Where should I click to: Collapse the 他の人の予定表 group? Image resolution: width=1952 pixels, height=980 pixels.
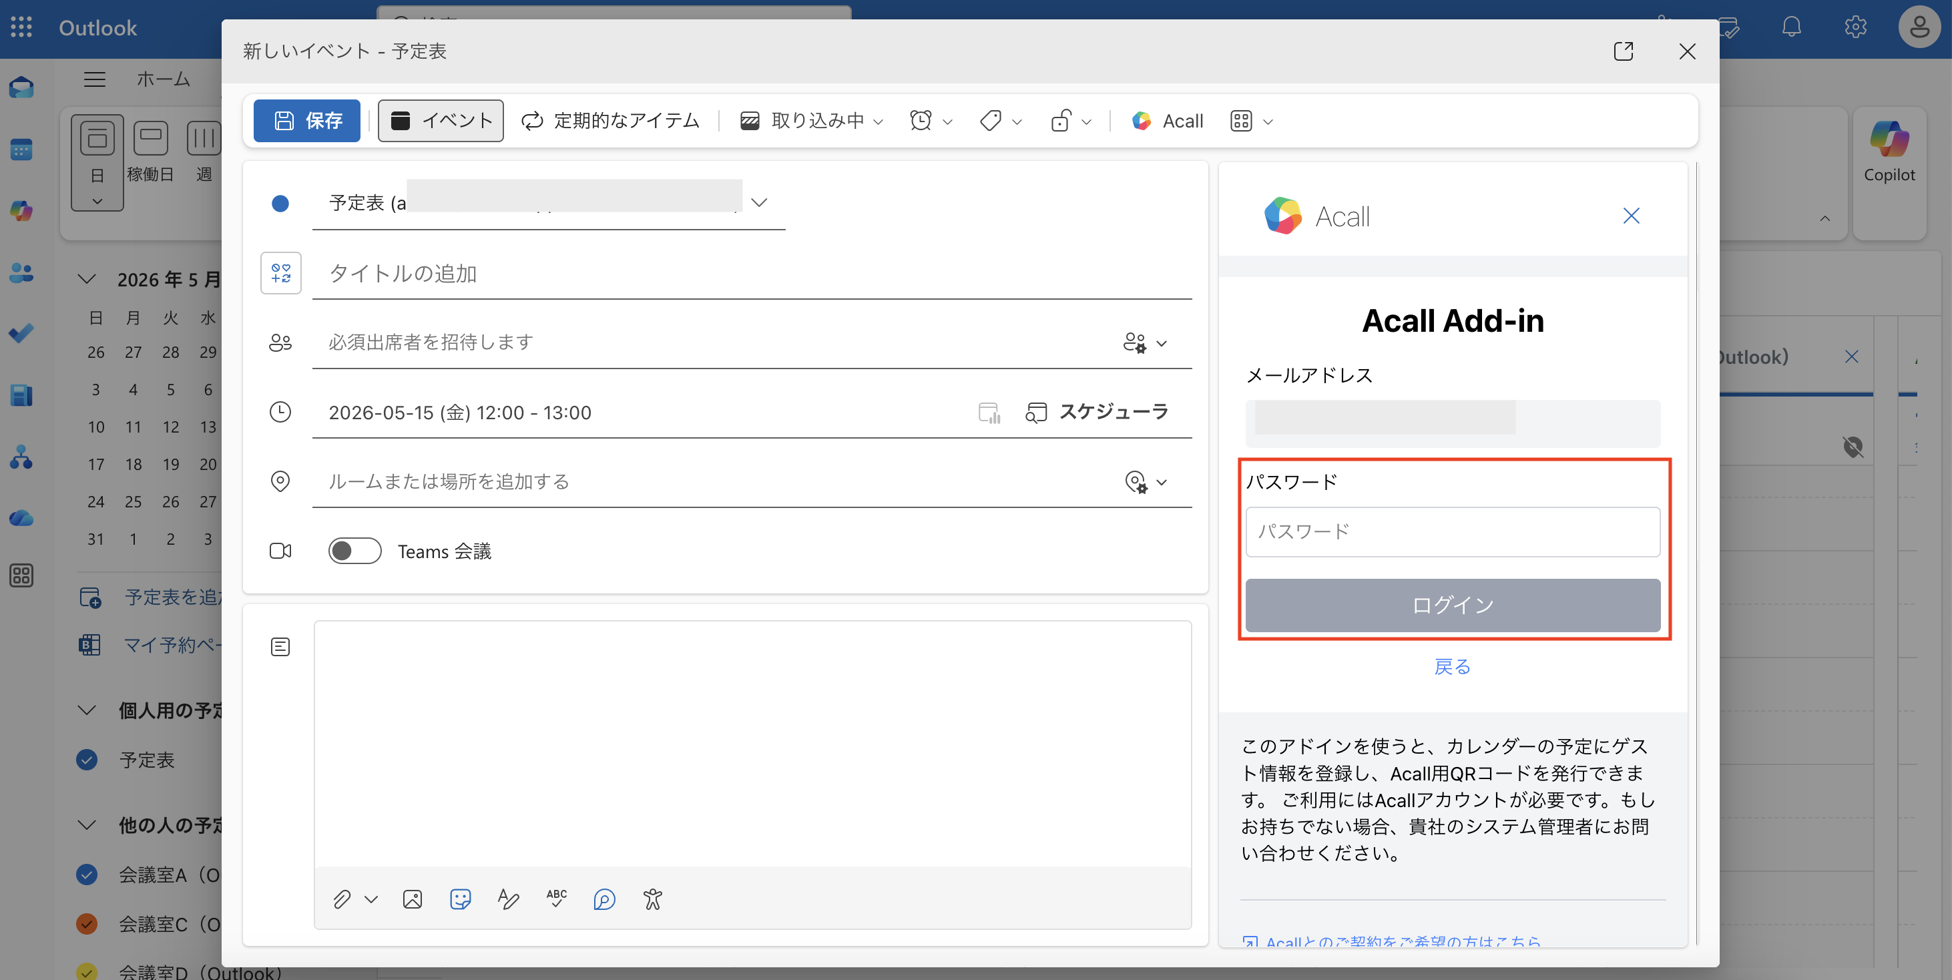pyautogui.click(x=87, y=824)
